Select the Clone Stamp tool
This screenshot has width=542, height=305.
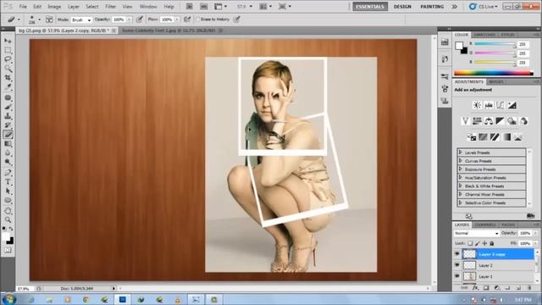tap(8, 116)
